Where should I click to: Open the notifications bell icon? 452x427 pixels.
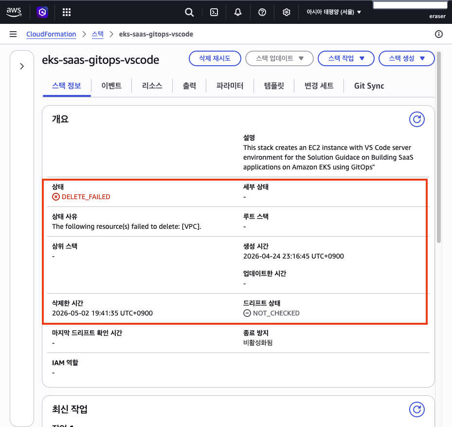(238, 12)
